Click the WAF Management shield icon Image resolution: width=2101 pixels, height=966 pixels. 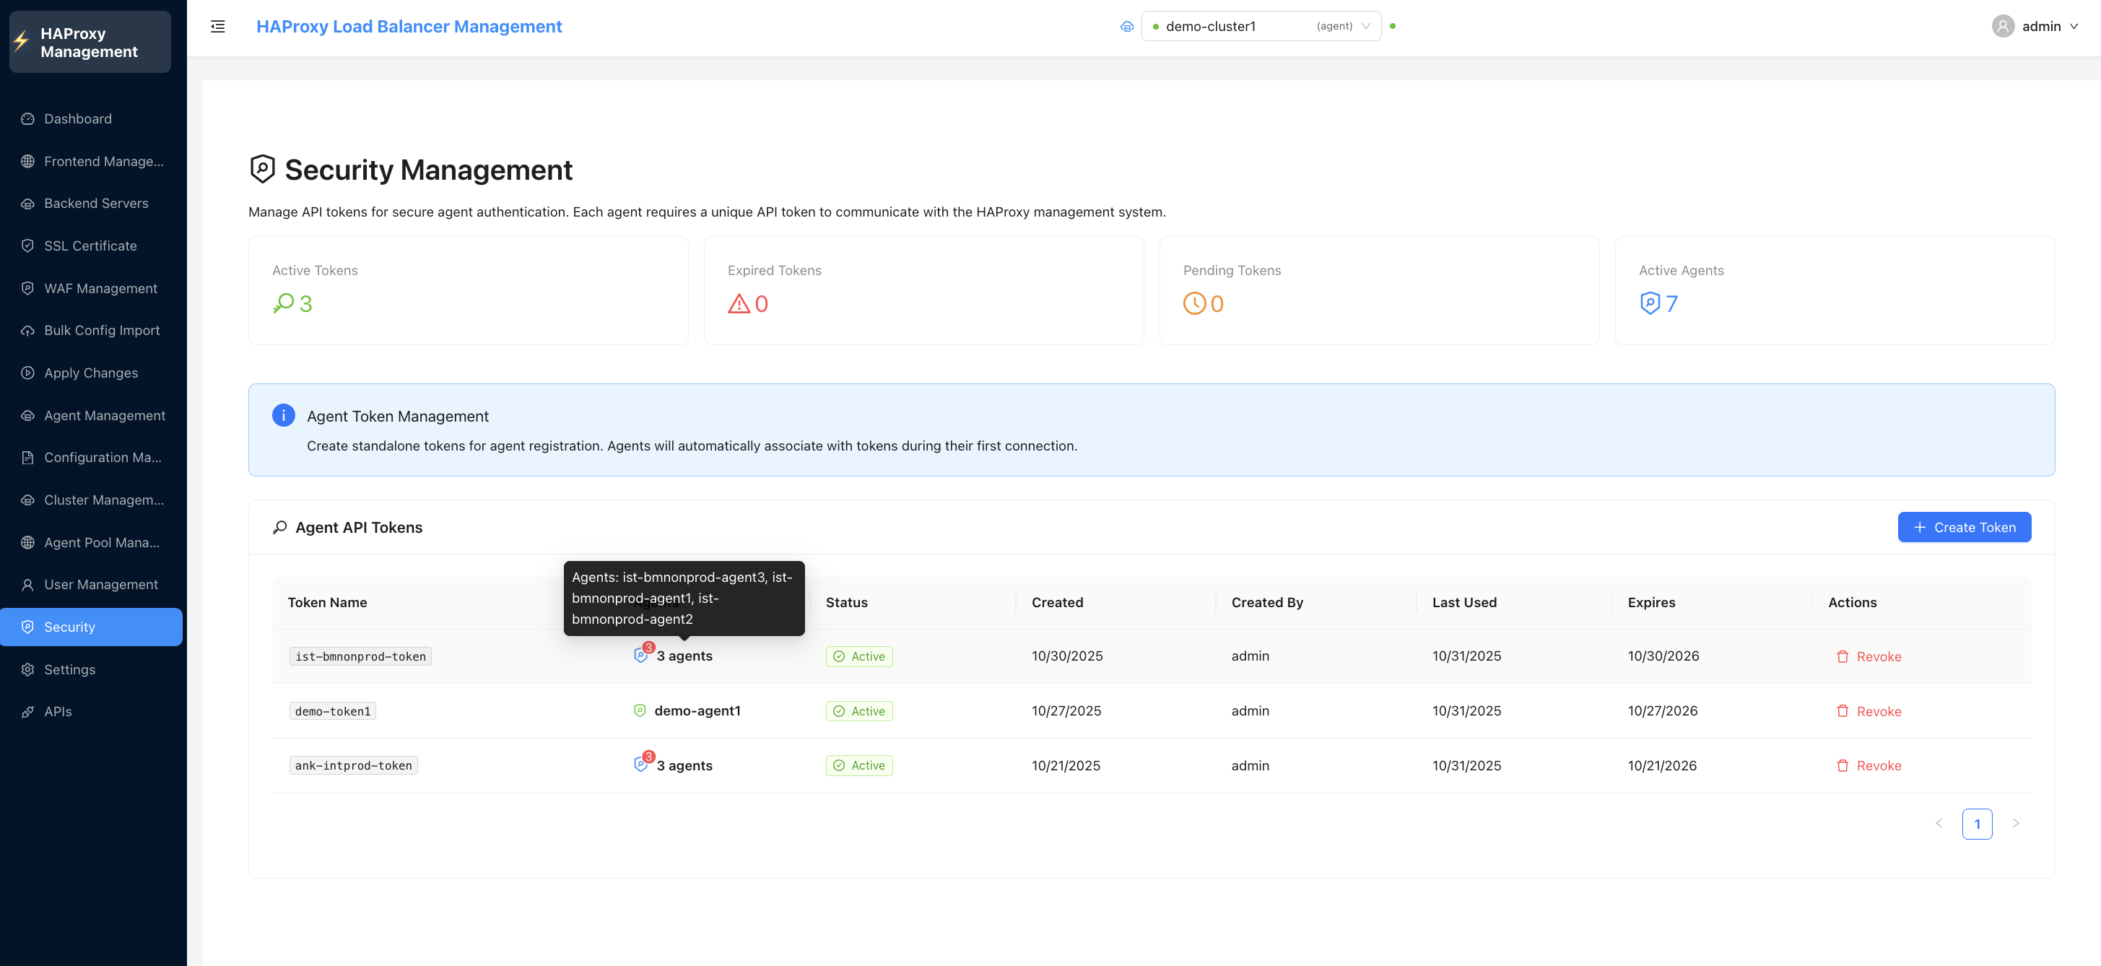(27, 288)
